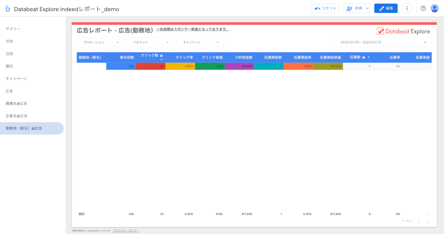
Task: Click the Databeat Explore logo
Action: tap(403, 31)
